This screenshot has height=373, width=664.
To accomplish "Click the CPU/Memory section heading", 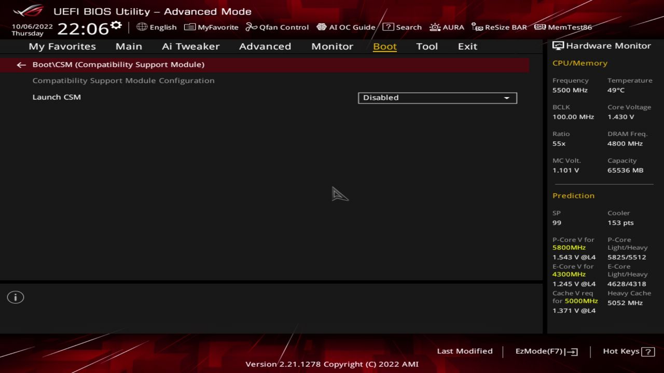I will [580, 63].
